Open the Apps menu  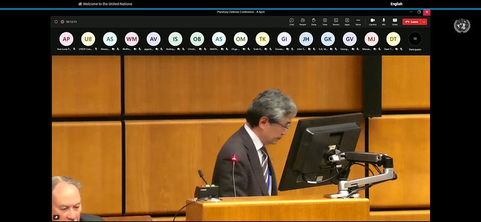(347, 22)
